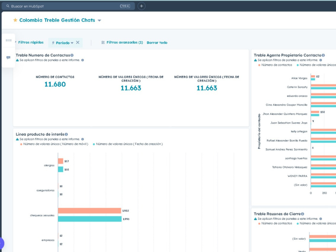The image size is (336, 252).
Task: Open the Período filter dropdown
Action: [x=62, y=43]
